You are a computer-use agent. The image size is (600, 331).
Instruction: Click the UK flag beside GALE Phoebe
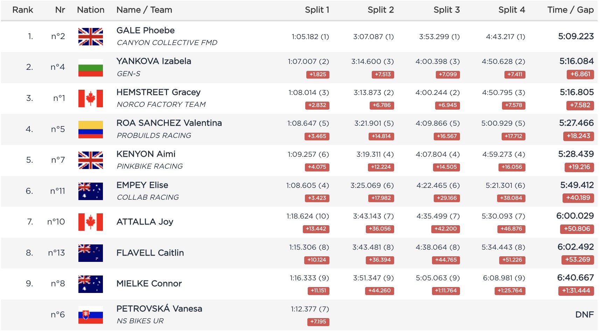tap(90, 37)
